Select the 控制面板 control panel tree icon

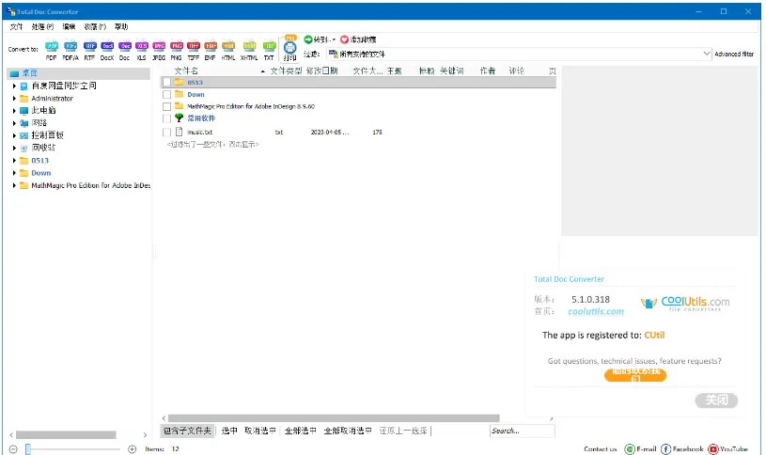23,135
